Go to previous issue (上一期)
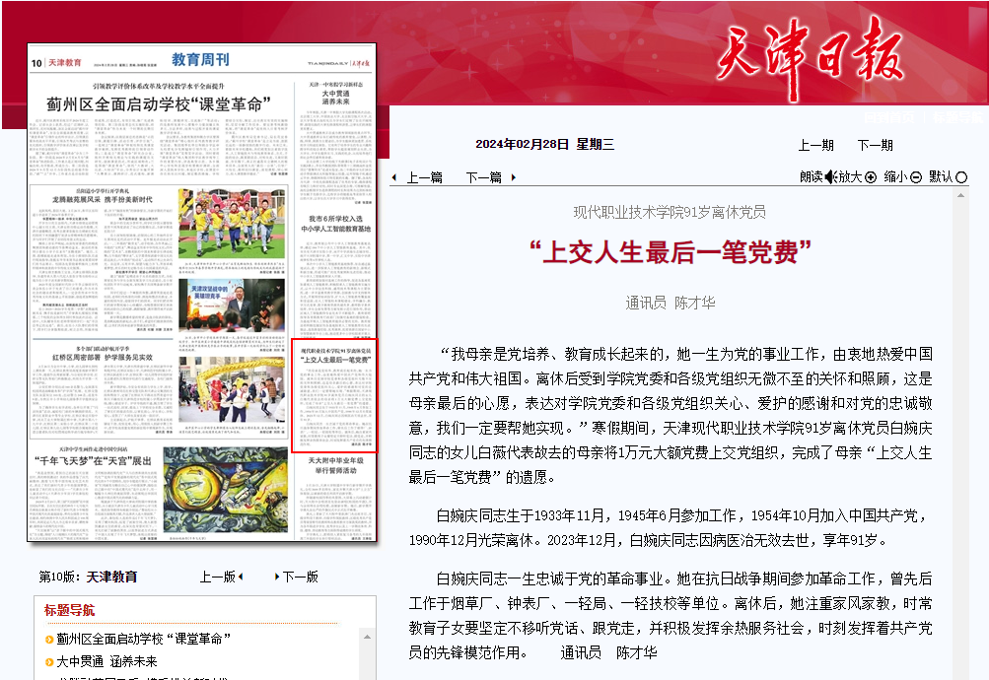 815,145
